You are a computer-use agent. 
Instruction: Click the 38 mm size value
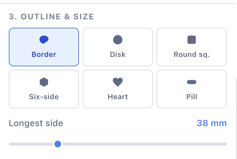click(212, 123)
